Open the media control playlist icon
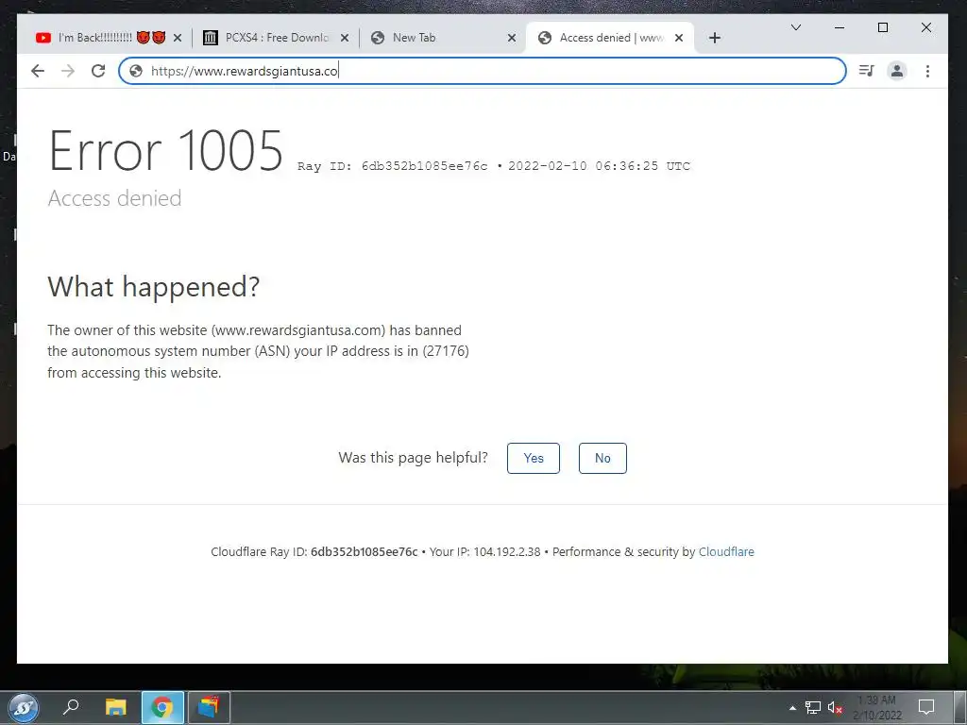 click(x=867, y=71)
